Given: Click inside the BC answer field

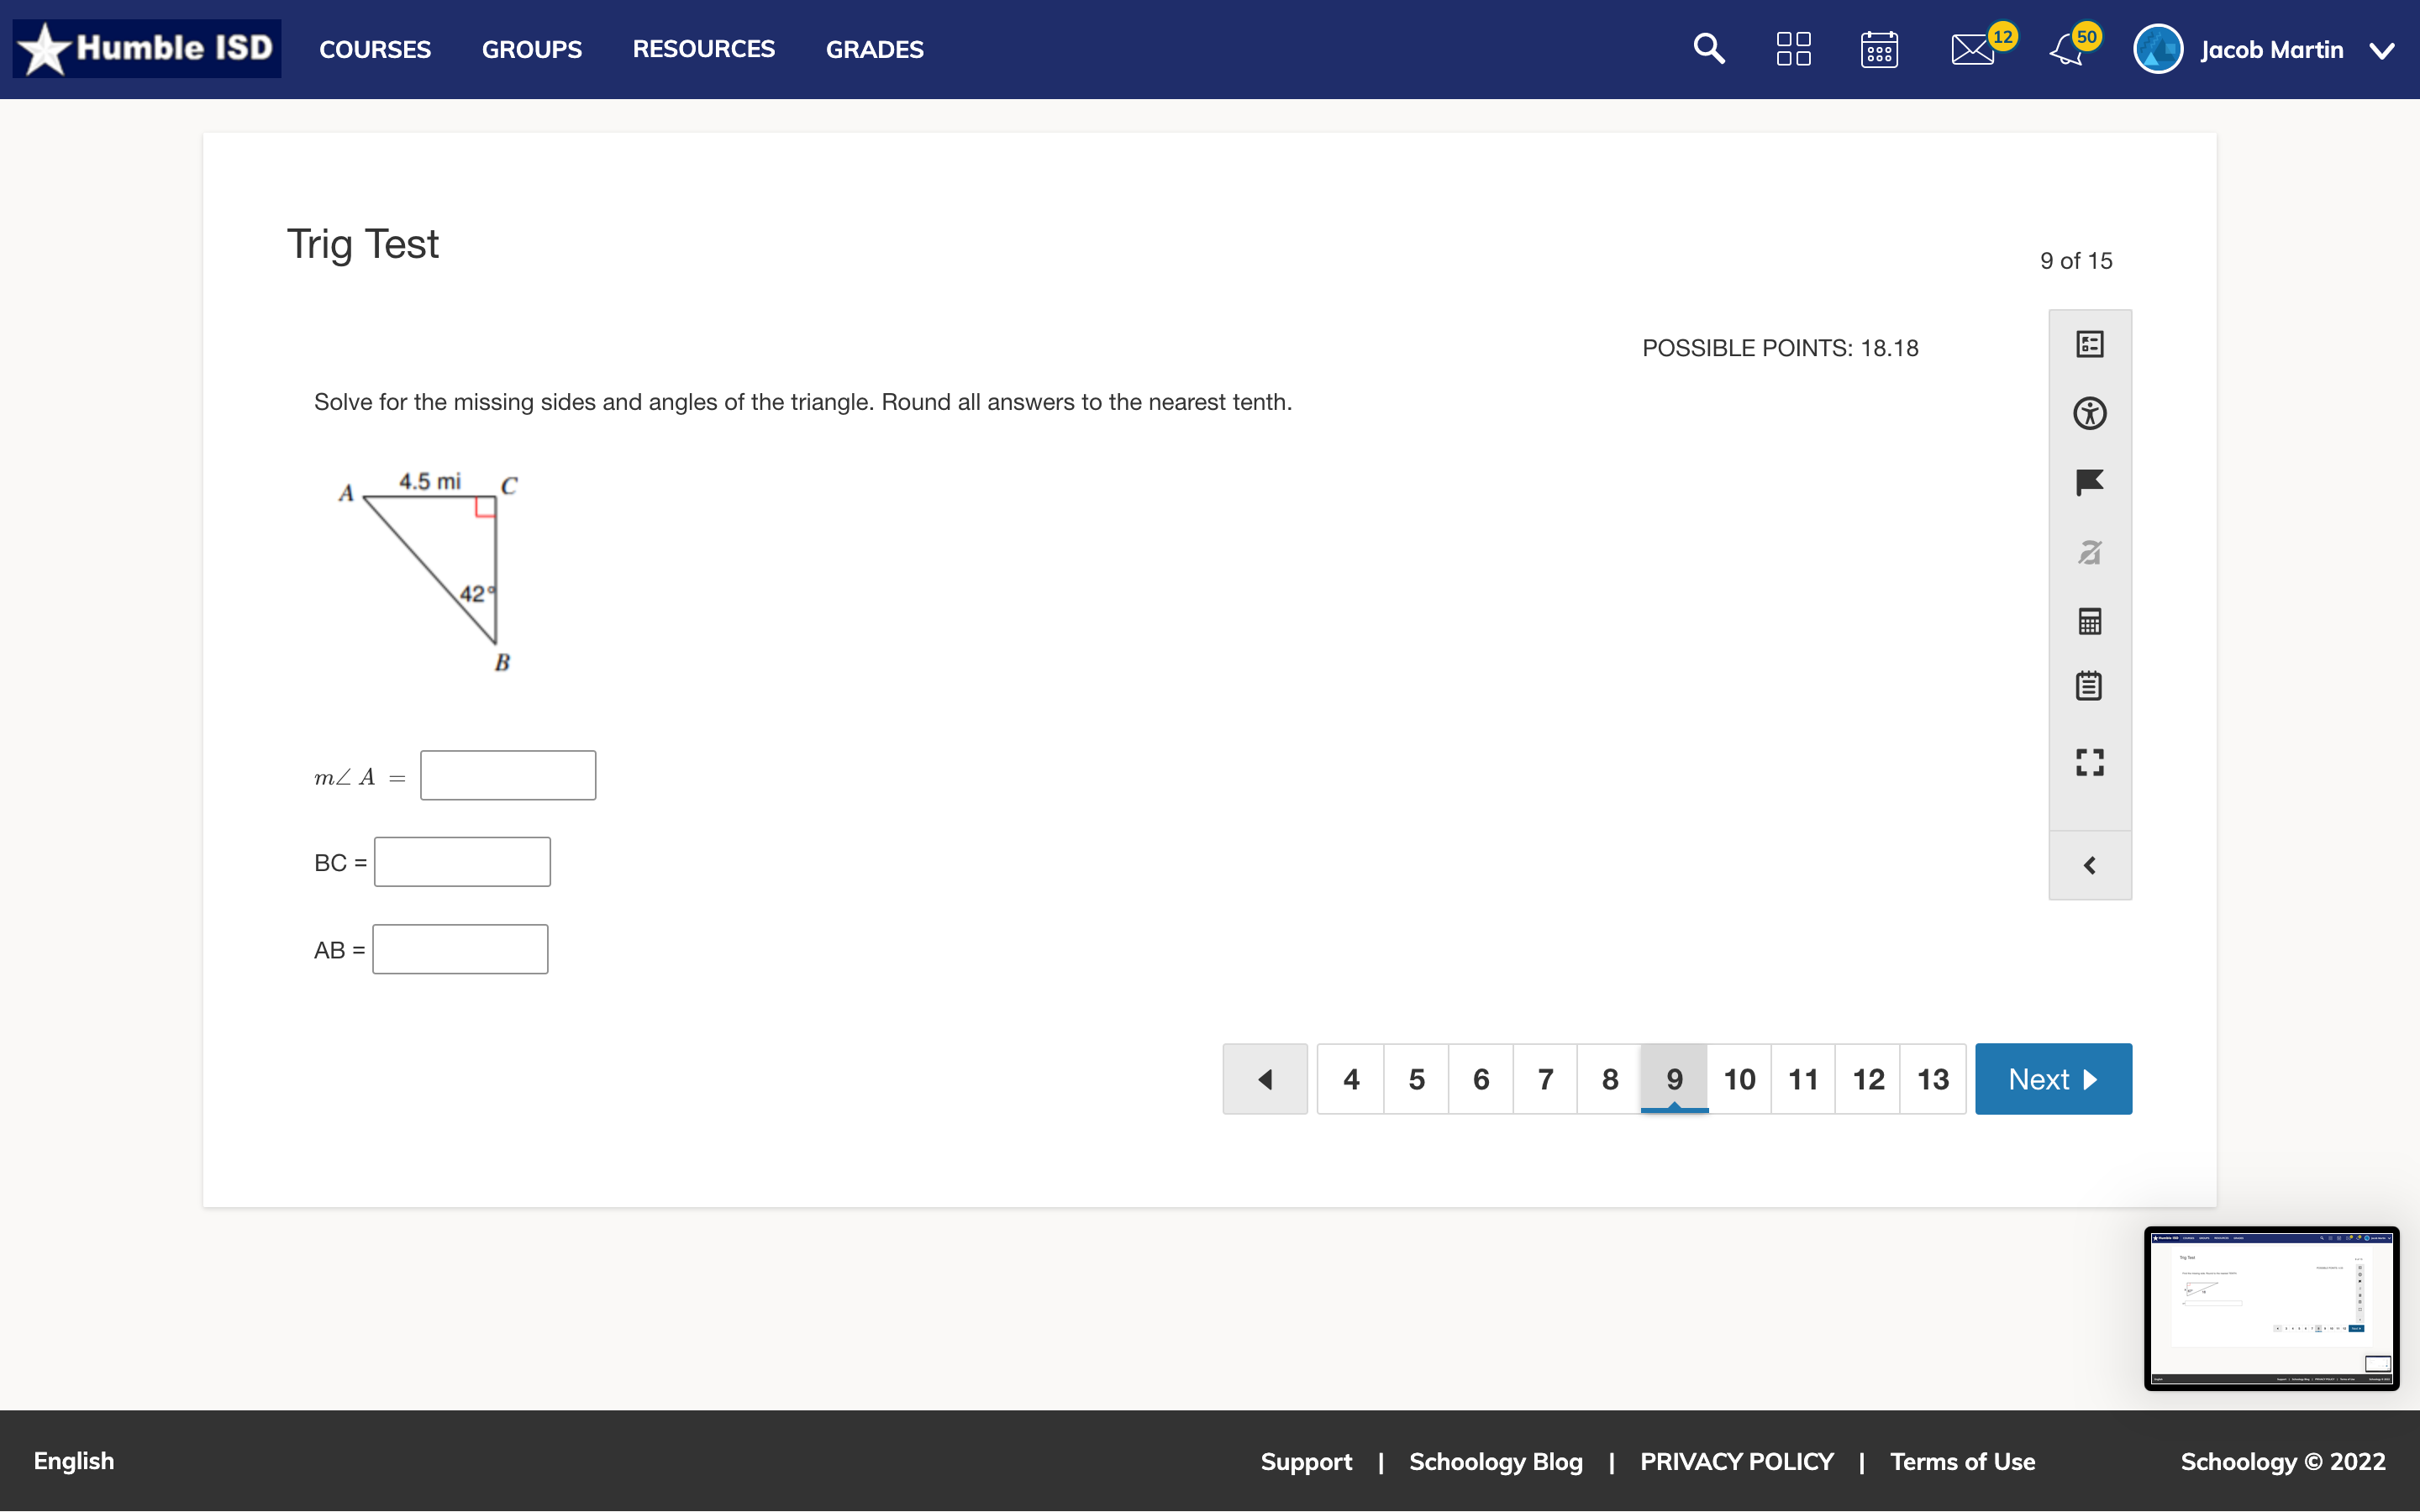Looking at the screenshot, I should point(461,861).
